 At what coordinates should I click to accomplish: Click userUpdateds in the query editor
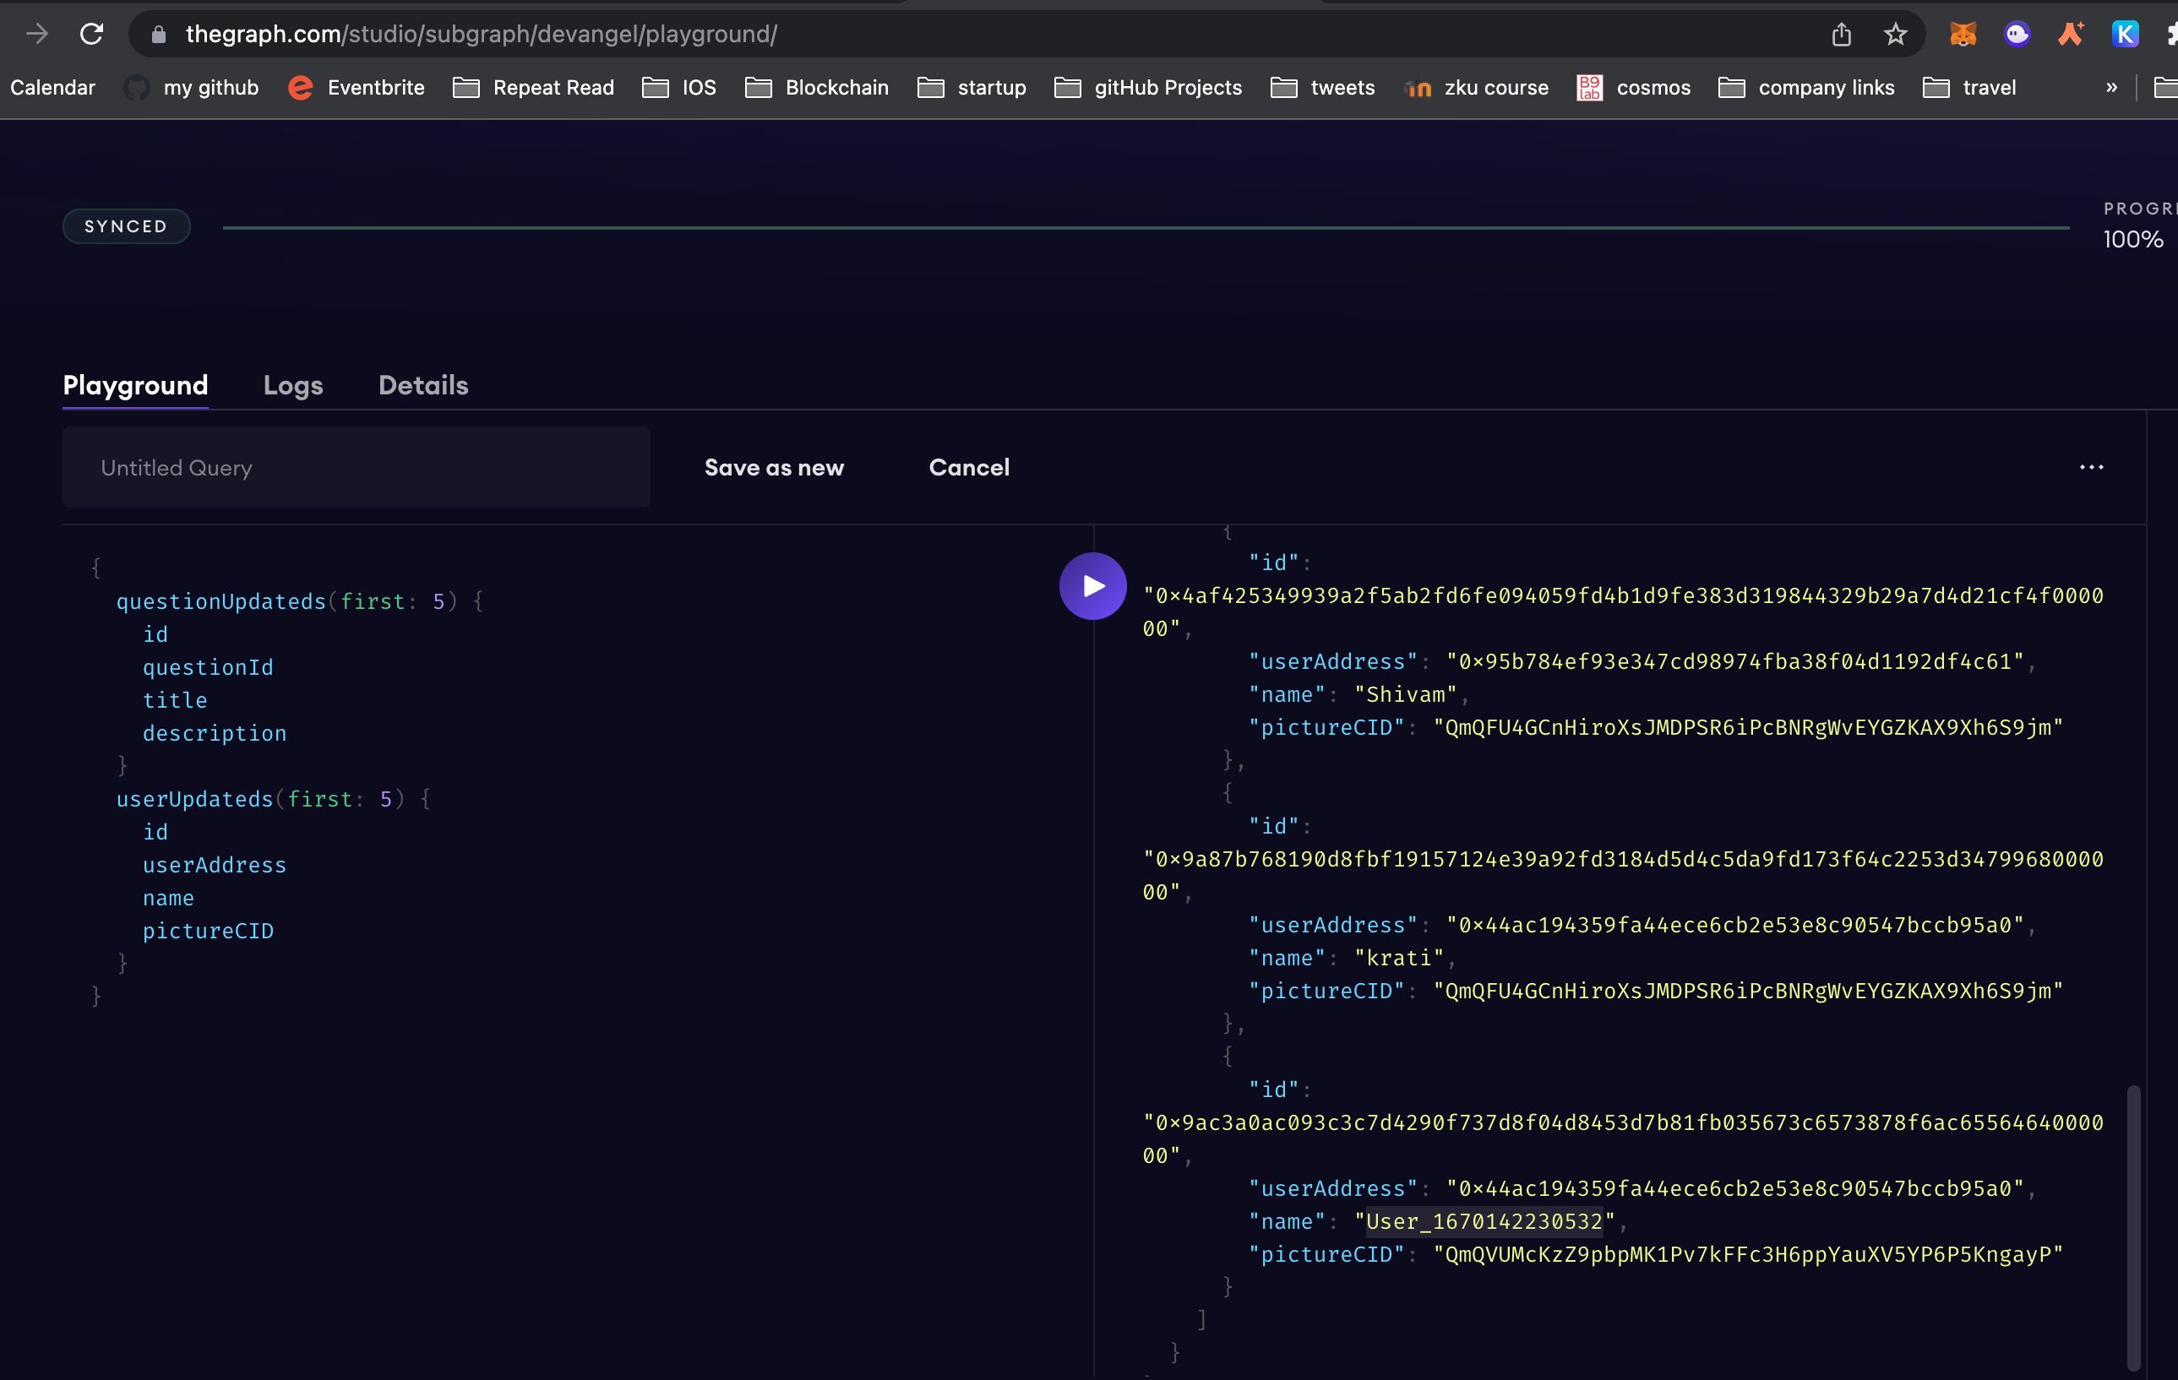pos(194,798)
